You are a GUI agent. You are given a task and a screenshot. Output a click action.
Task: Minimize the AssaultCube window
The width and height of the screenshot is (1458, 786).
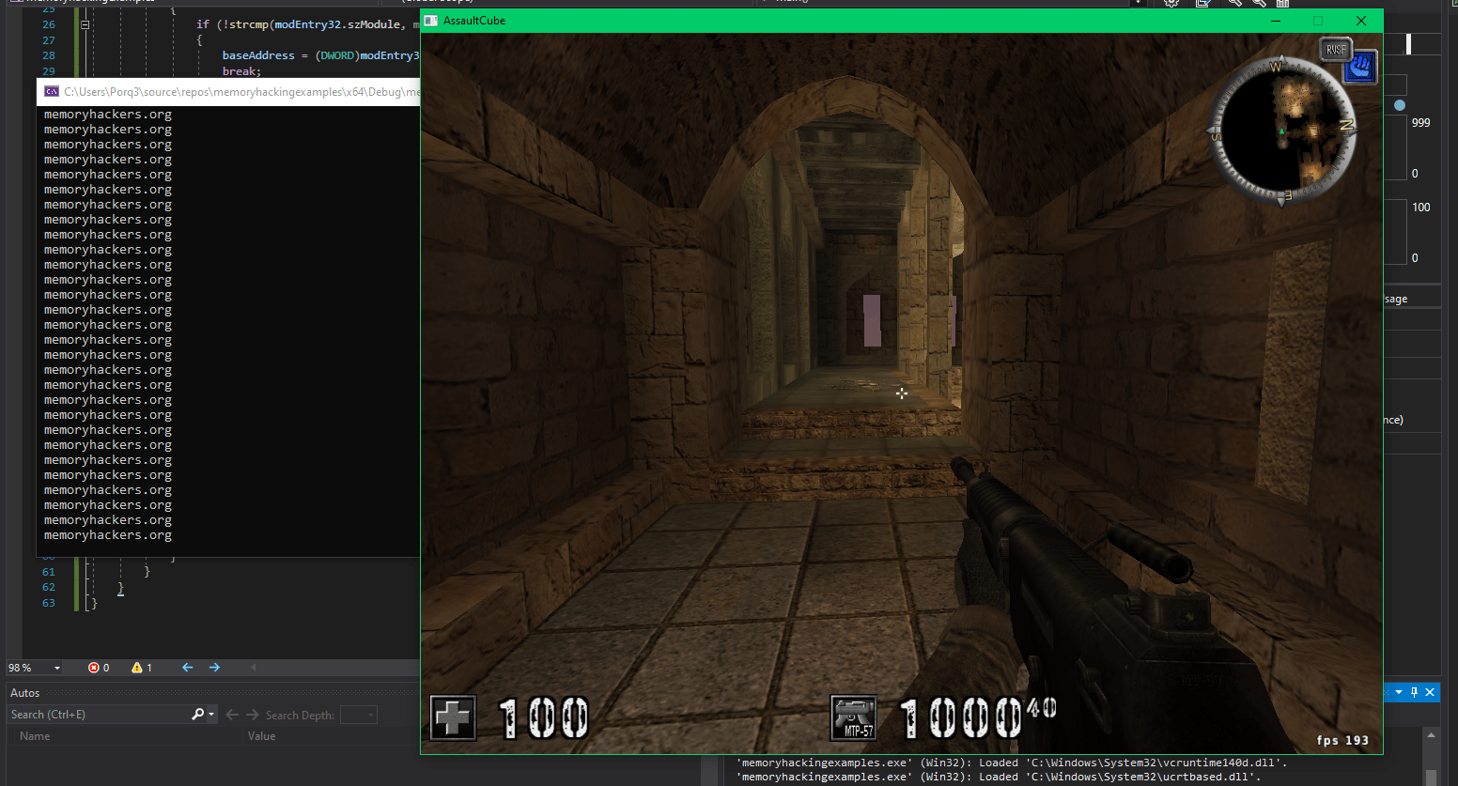(x=1277, y=21)
